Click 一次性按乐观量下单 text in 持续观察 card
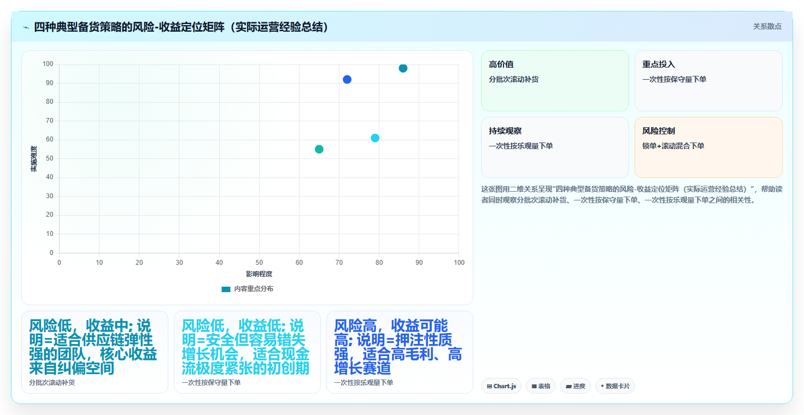The image size is (804, 415). click(520, 146)
